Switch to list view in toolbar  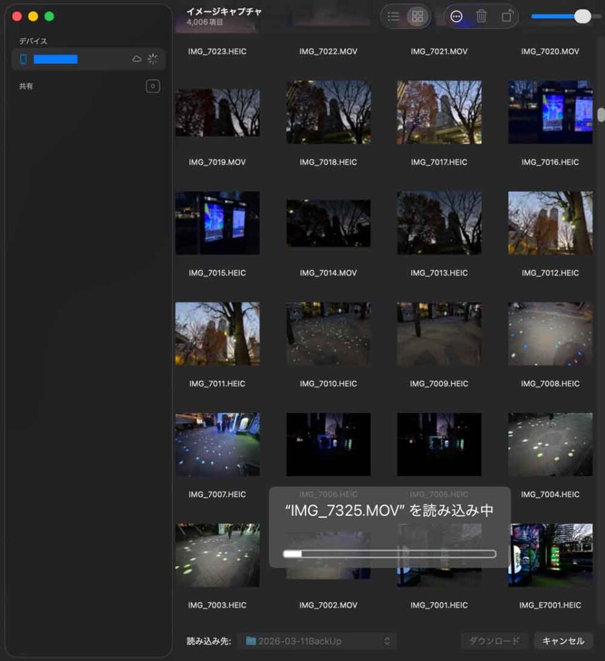tap(394, 17)
